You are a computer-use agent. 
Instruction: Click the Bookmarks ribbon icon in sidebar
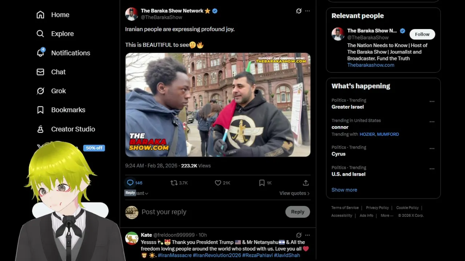tap(40, 110)
